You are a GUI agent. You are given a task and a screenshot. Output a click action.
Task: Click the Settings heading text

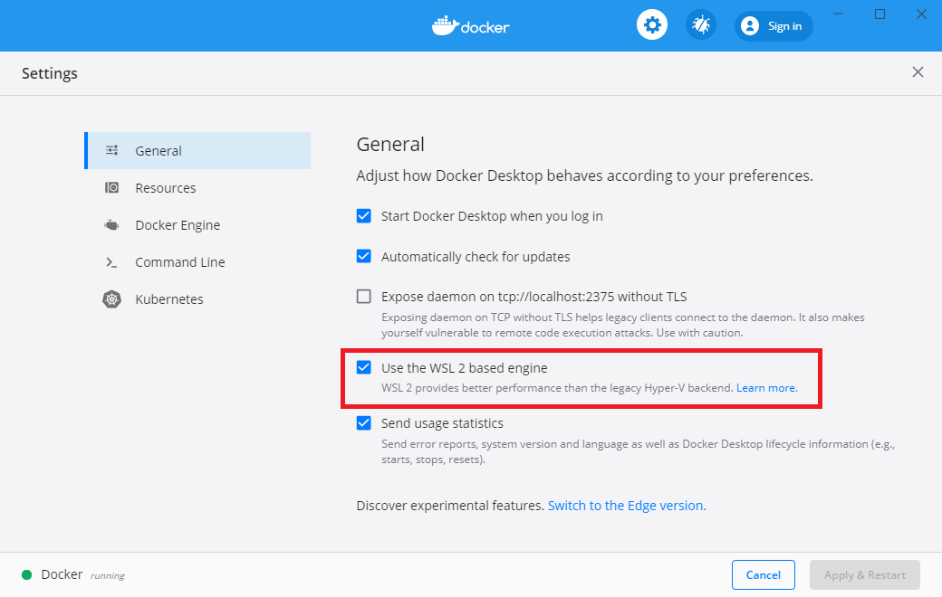pos(50,73)
